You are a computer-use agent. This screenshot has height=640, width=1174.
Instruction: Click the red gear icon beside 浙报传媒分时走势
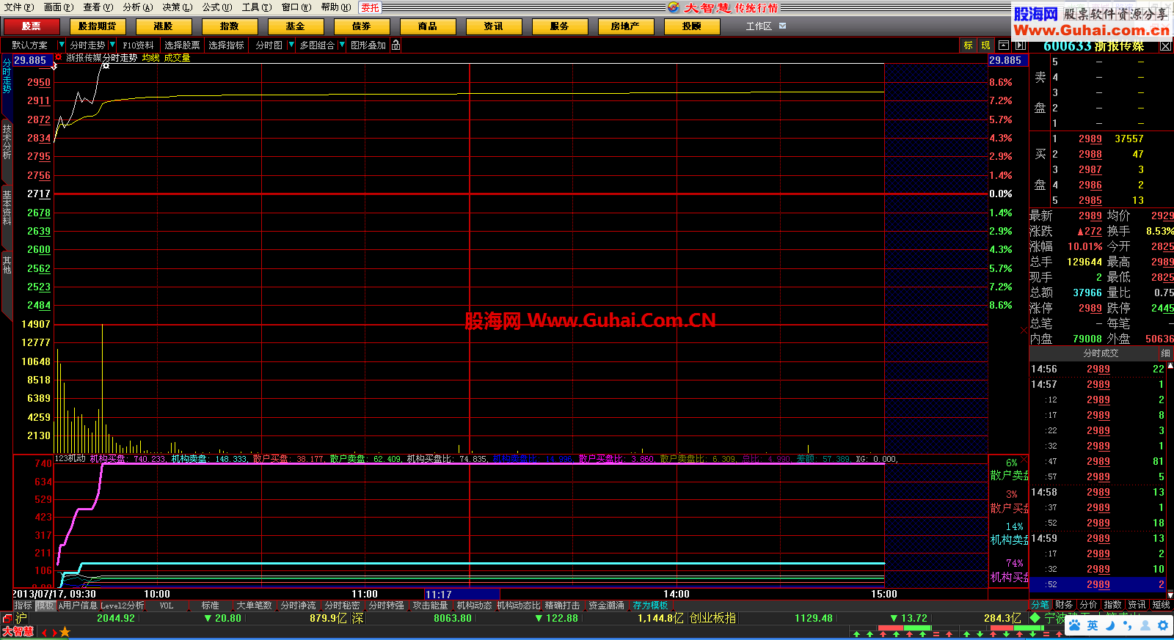tap(59, 57)
